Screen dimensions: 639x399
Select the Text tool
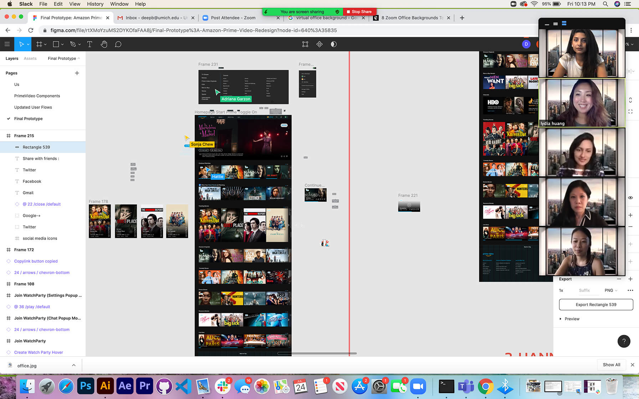[x=90, y=44]
